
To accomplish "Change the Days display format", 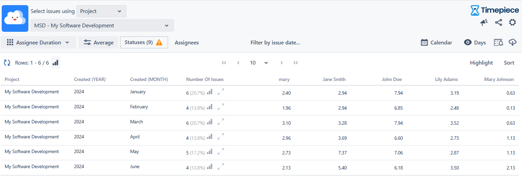I will (475, 42).
